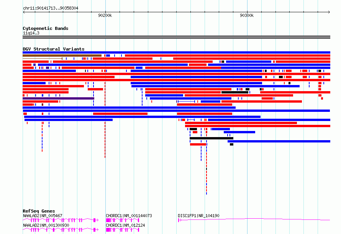341x234 pixels.
Task: Open the NAALAD2|NM_005467 gene label
Action: point(43,216)
